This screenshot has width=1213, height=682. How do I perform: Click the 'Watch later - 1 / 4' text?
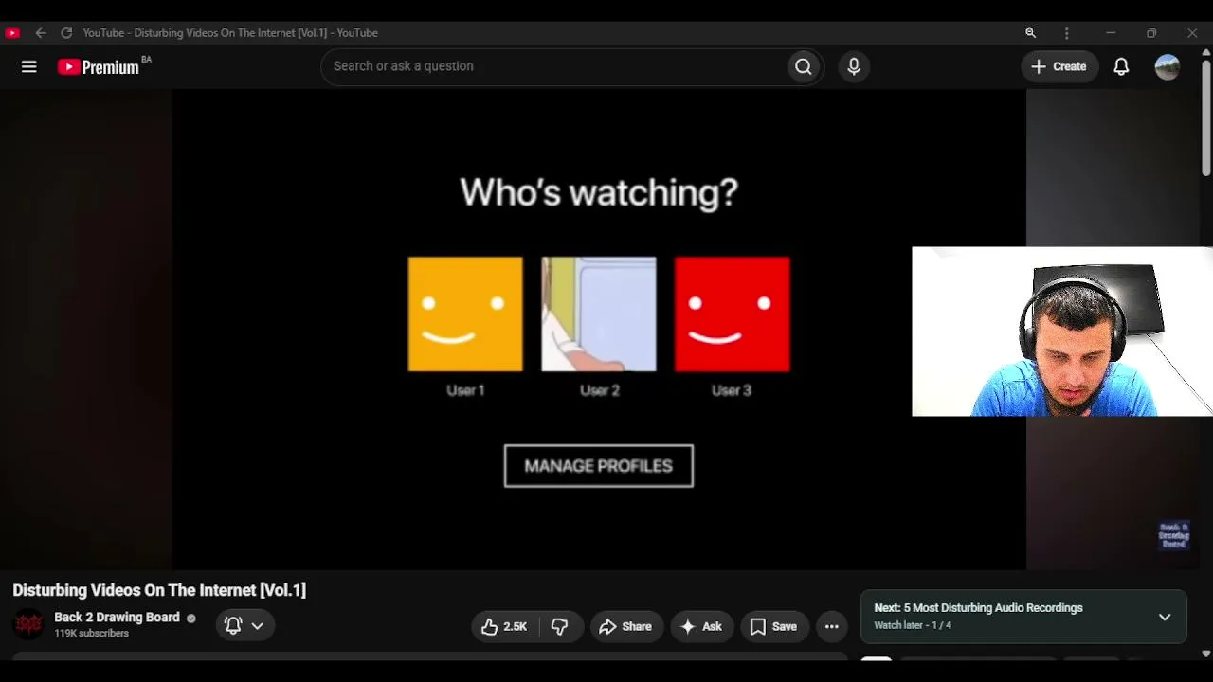(913, 625)
